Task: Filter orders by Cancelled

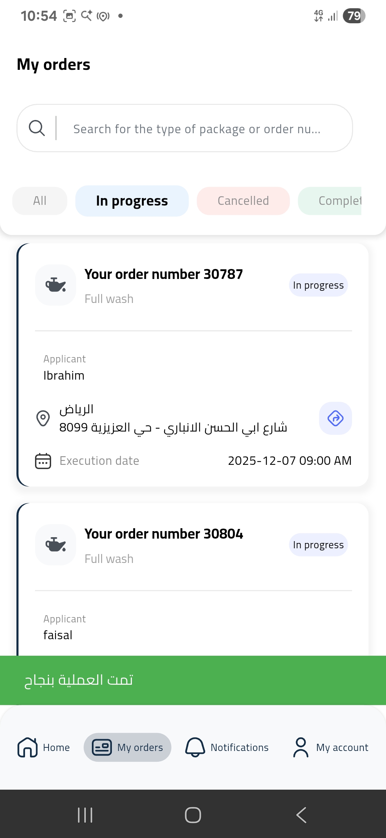Action: (x=243, y=201)
